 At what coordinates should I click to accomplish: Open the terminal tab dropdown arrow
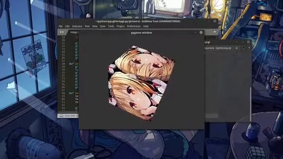(x=249, y=48)
